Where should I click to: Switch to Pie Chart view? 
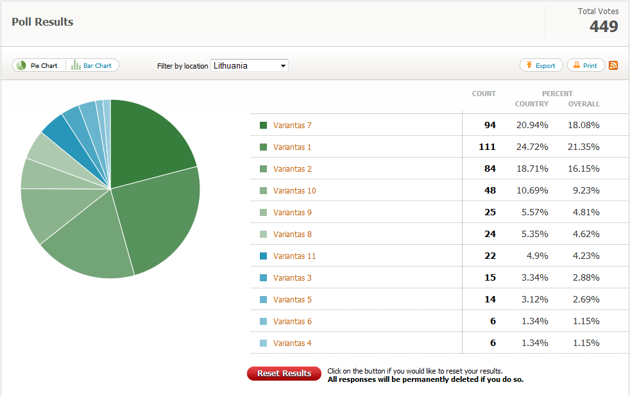[x=38, y=65]
